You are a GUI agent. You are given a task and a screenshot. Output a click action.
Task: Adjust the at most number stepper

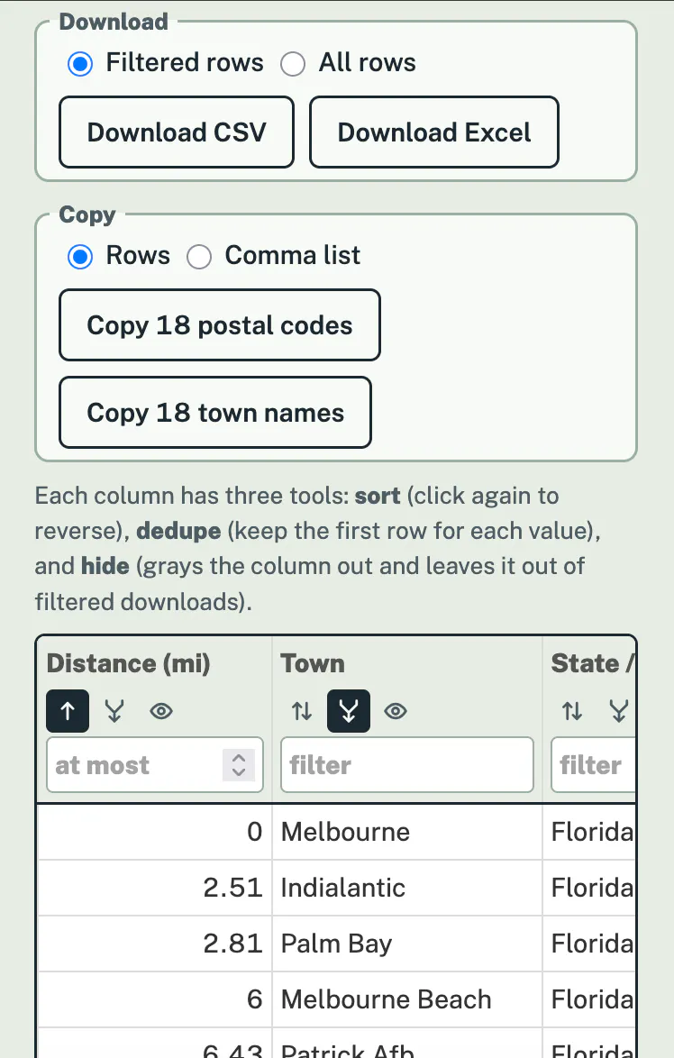(x=239, y=765)
